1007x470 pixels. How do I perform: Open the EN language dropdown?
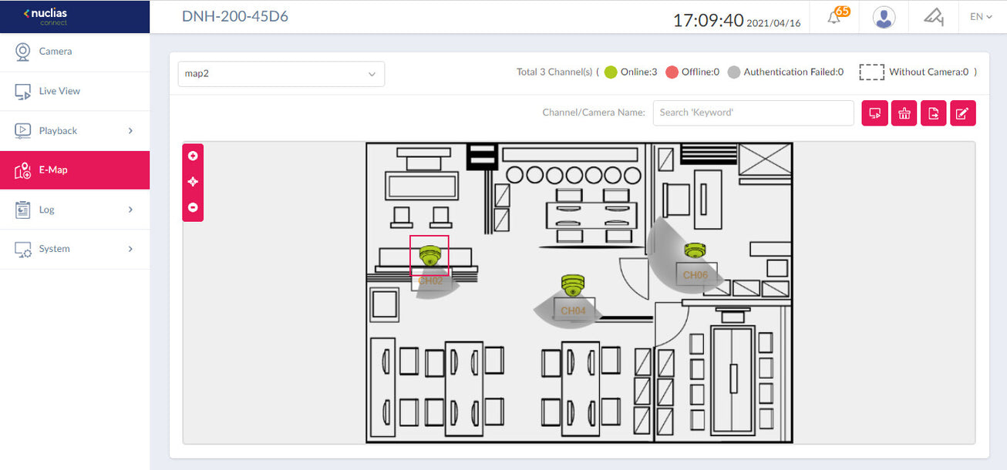pos(981,17)
